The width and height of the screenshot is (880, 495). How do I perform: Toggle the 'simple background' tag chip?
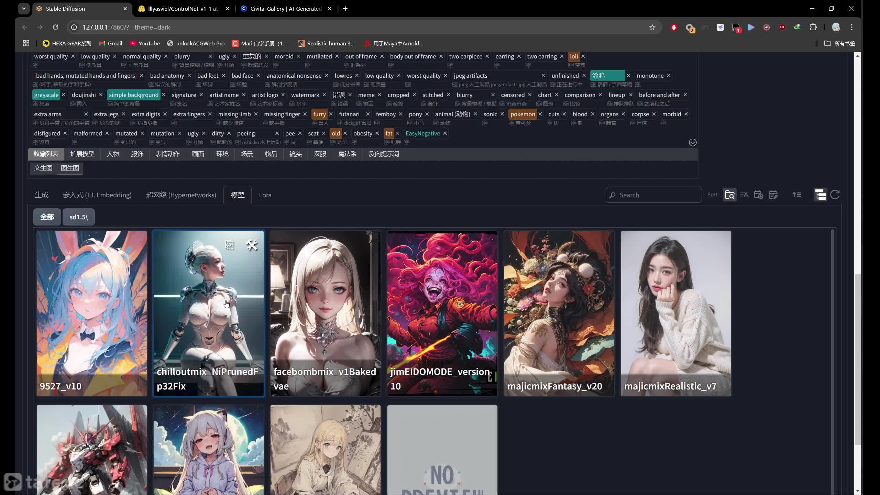[x=134, y=95]
